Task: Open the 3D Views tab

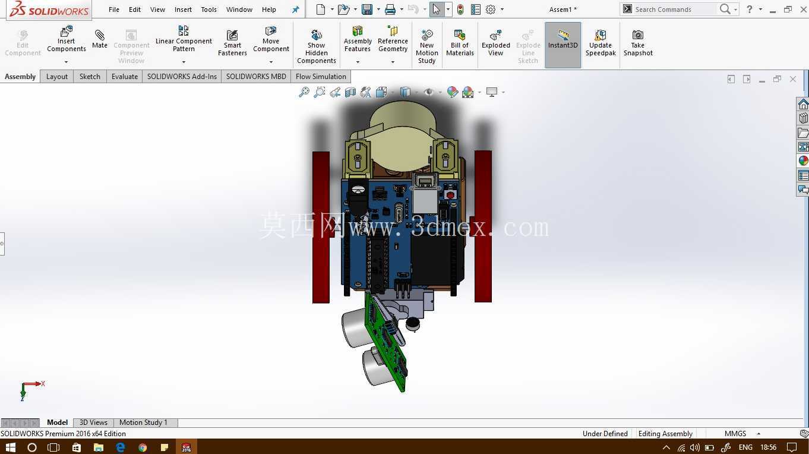Action: [x=93, y=423]
